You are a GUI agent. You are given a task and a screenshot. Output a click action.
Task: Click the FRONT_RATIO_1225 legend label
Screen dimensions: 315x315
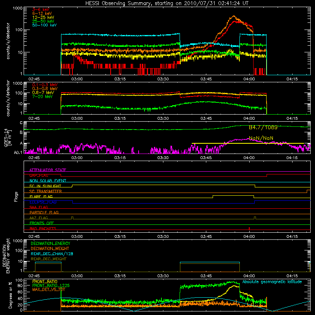point(51,285)
